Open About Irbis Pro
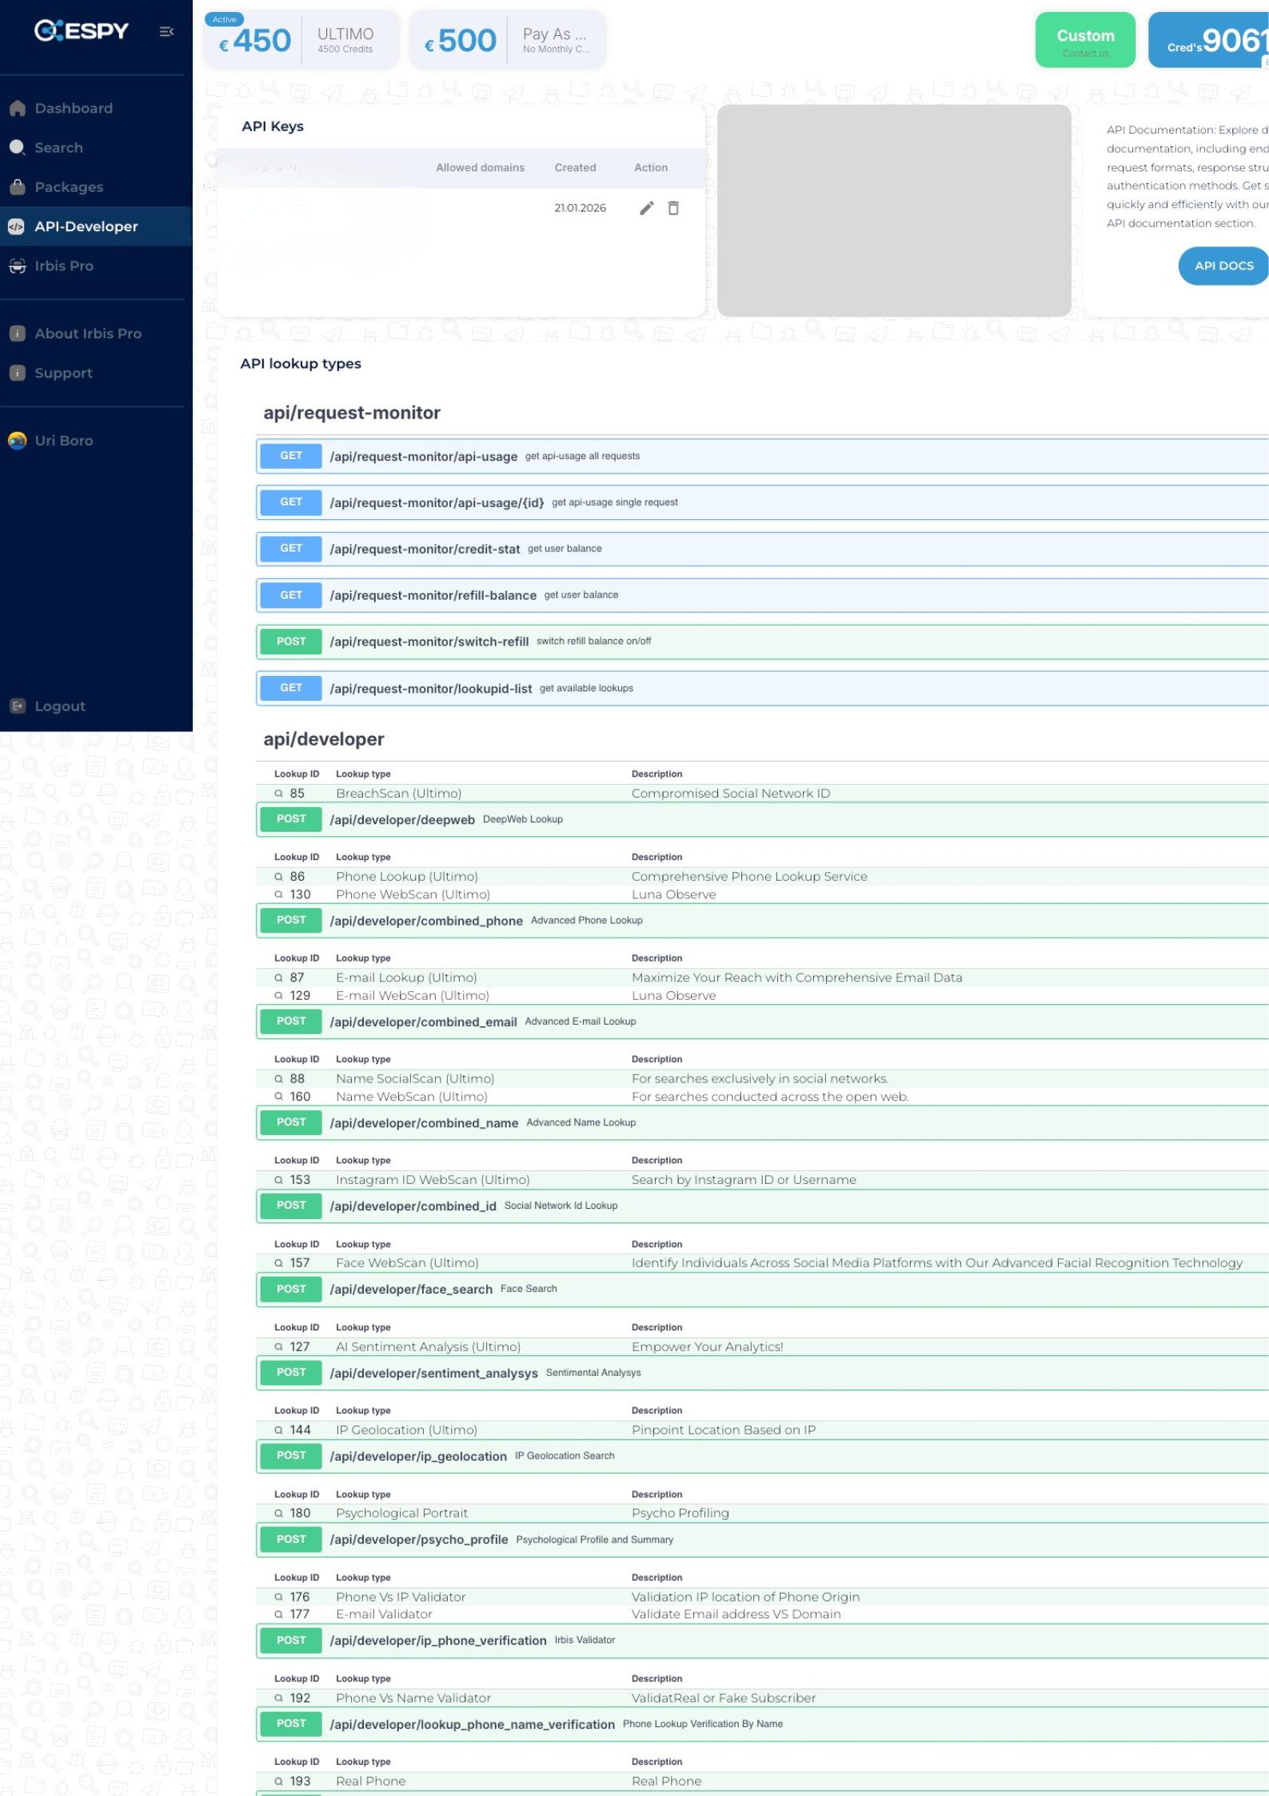The image size is (1269, 1796). point(96,334)
